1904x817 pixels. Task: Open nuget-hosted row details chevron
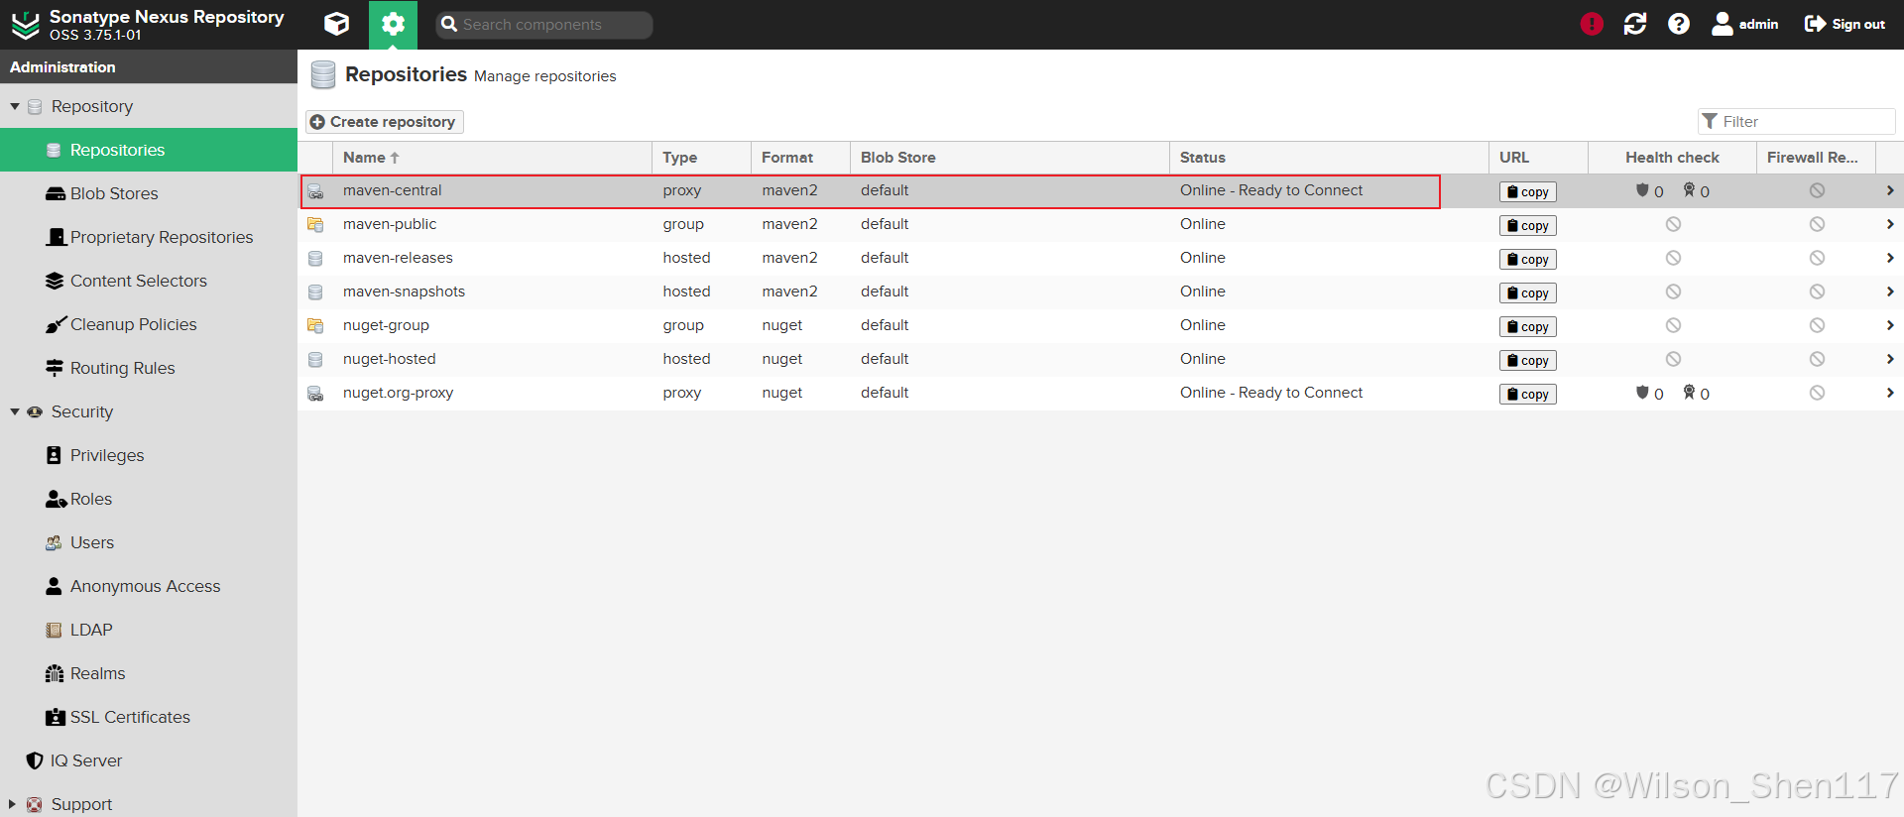[x=1890, y=359]
